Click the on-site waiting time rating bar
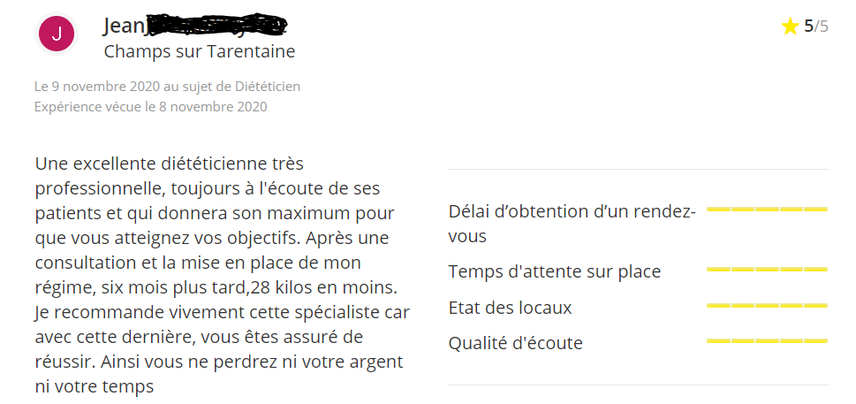856x404 pixels. point(767,269)
